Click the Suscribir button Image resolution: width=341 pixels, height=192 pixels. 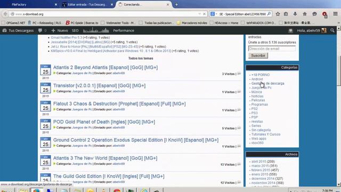(258, 55)
